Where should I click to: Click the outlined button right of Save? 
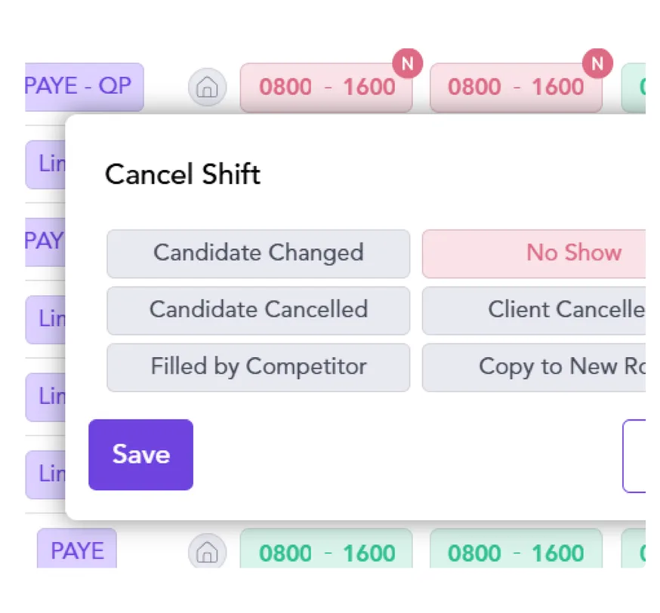point(634,456)
